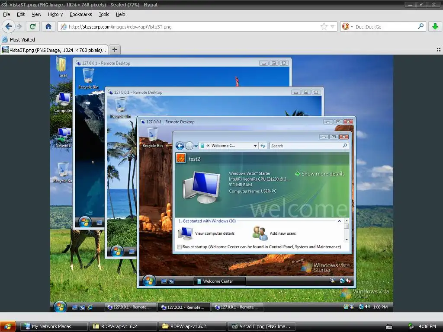Bookmark this page with the star icon
The image size is (443, 332).
click(324, 26)
